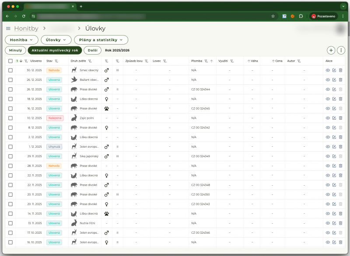The image size is (350, 256).
Task: Filter the Využití column
Action: [x=232, y=61]
